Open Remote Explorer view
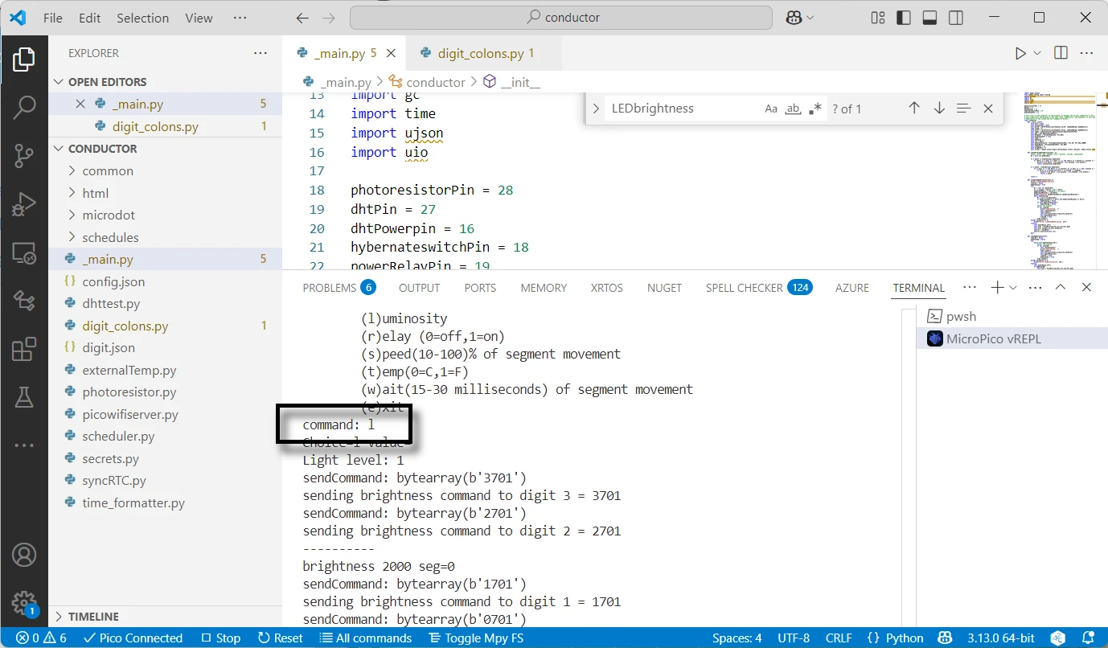The image size is (1108, 648). [x=24, y=254]
